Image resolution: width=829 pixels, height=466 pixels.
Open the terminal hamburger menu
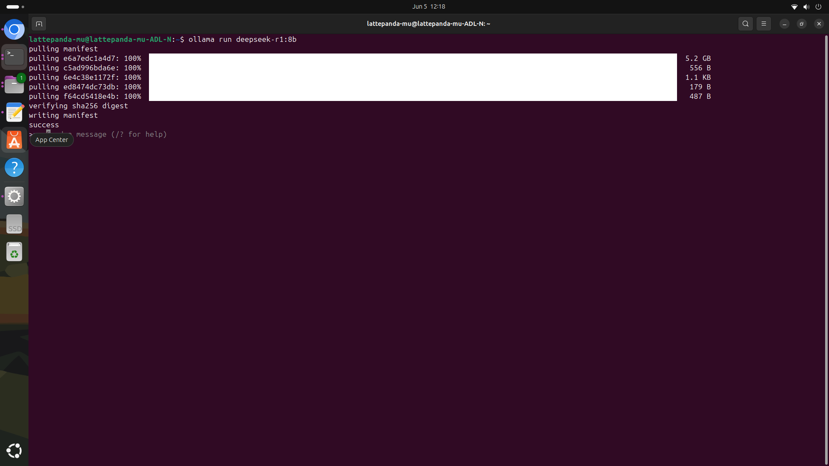pyautogui.click(x=764, y=24)
